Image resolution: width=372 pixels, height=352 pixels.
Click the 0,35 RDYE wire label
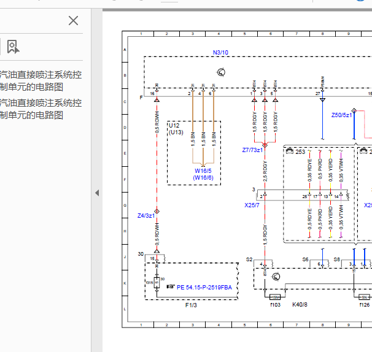pos(309,170)
